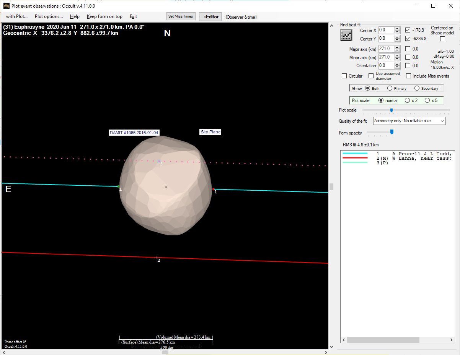Click the Minor axis (km) field
The height and width of the screenshot is (355, 460).
click(x=386, y=57)
